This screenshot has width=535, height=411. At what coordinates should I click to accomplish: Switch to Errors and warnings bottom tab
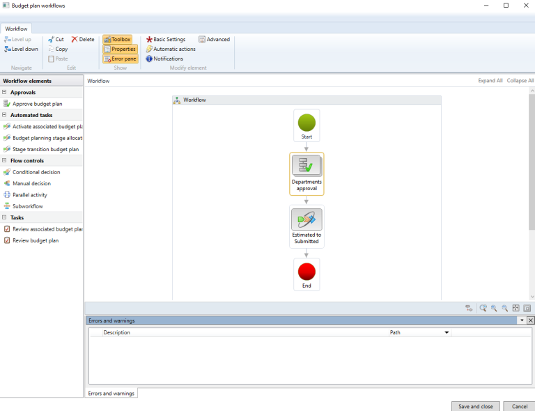tap(111, 394)
